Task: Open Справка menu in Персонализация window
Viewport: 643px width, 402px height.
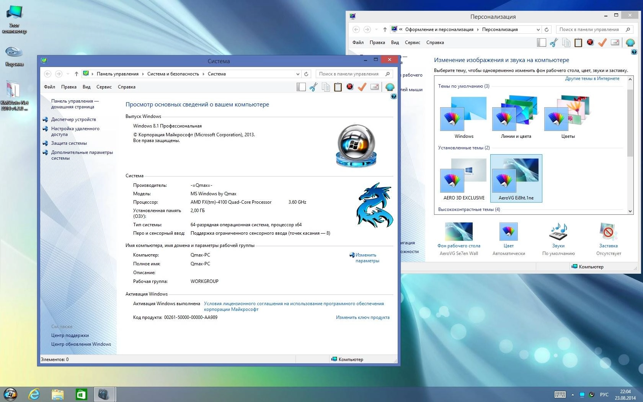Action: (x=435, y=42)
